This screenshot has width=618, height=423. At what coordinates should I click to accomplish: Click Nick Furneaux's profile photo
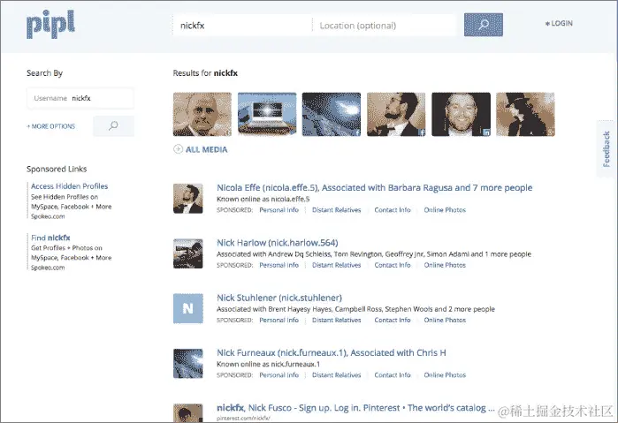(188, 364)
